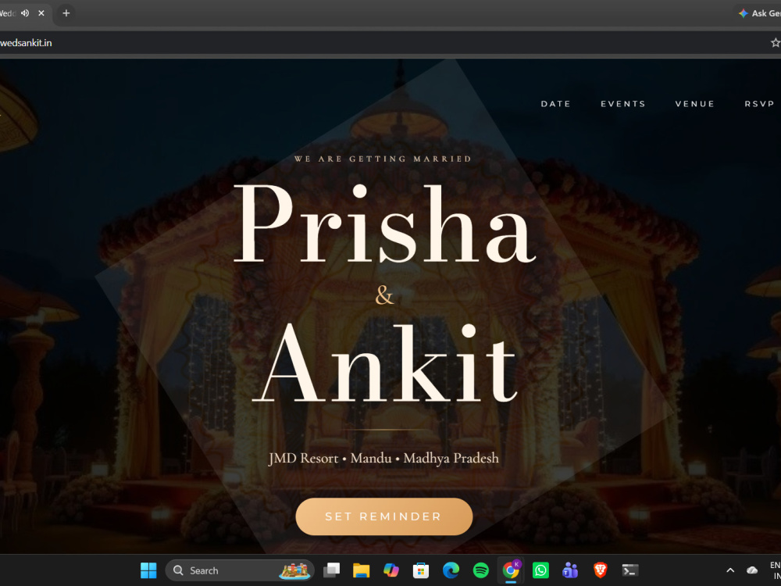The image size is (781, 586).
Task: Click the address bar URL wedsankit.in
Action: [26, 43]
